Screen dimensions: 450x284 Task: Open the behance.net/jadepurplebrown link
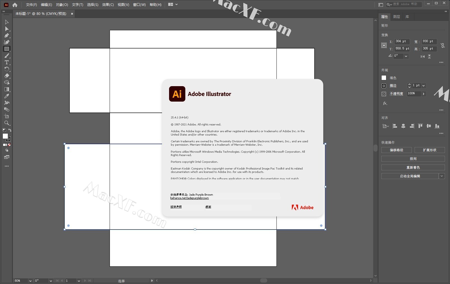[x=190, y=198]
